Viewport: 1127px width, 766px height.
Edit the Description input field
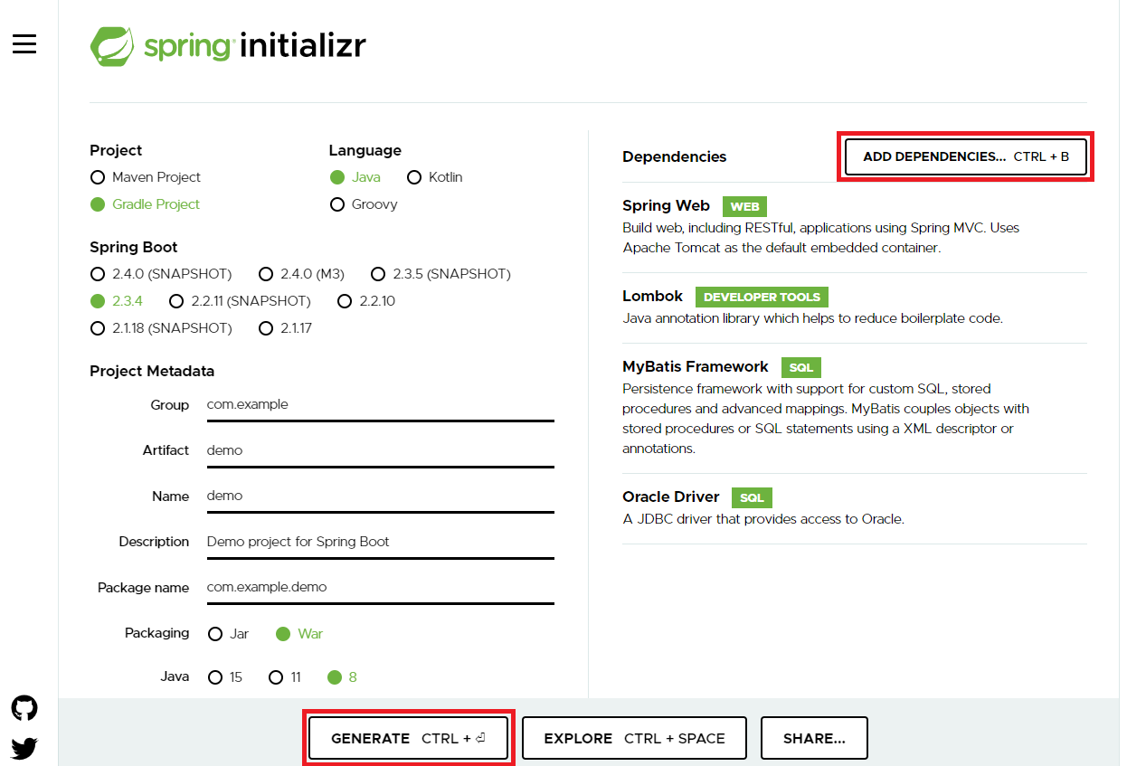(x=380, y=542)
